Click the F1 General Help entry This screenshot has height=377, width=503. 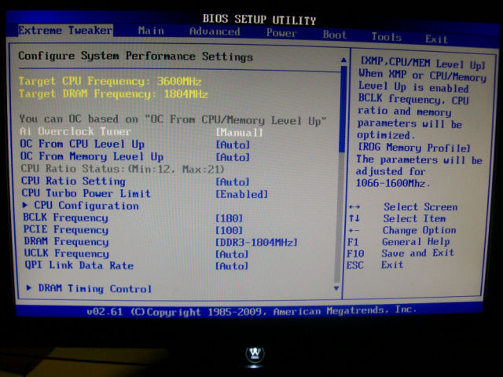[x=398, y=242]
